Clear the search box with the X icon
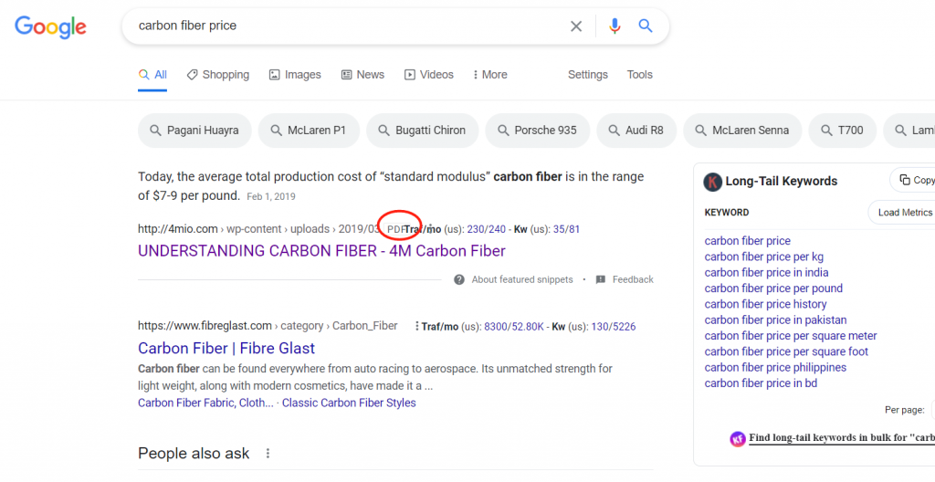The image size is (935, 482). 576,26
